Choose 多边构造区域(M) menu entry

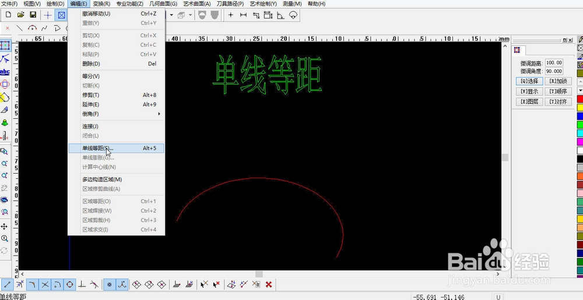tap(116, 179)
